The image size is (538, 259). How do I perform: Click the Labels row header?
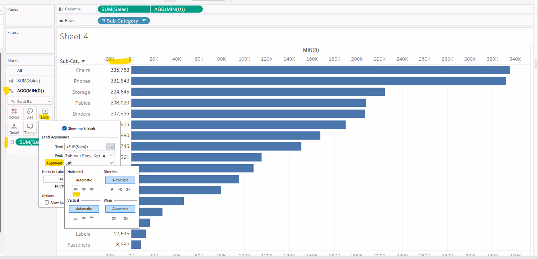(83, 234)
